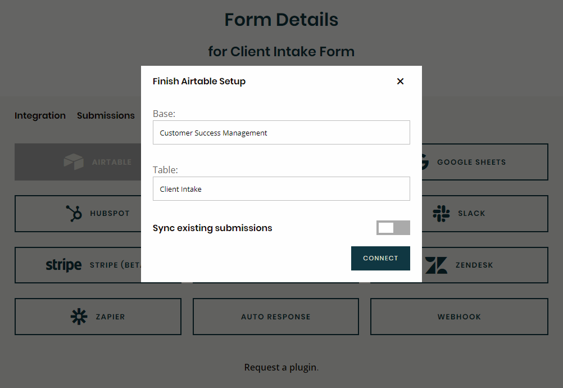The width and height of the screenshot is (563, 388).
Task: Select the Auto Response integration
Action: [x=275, y=317]
